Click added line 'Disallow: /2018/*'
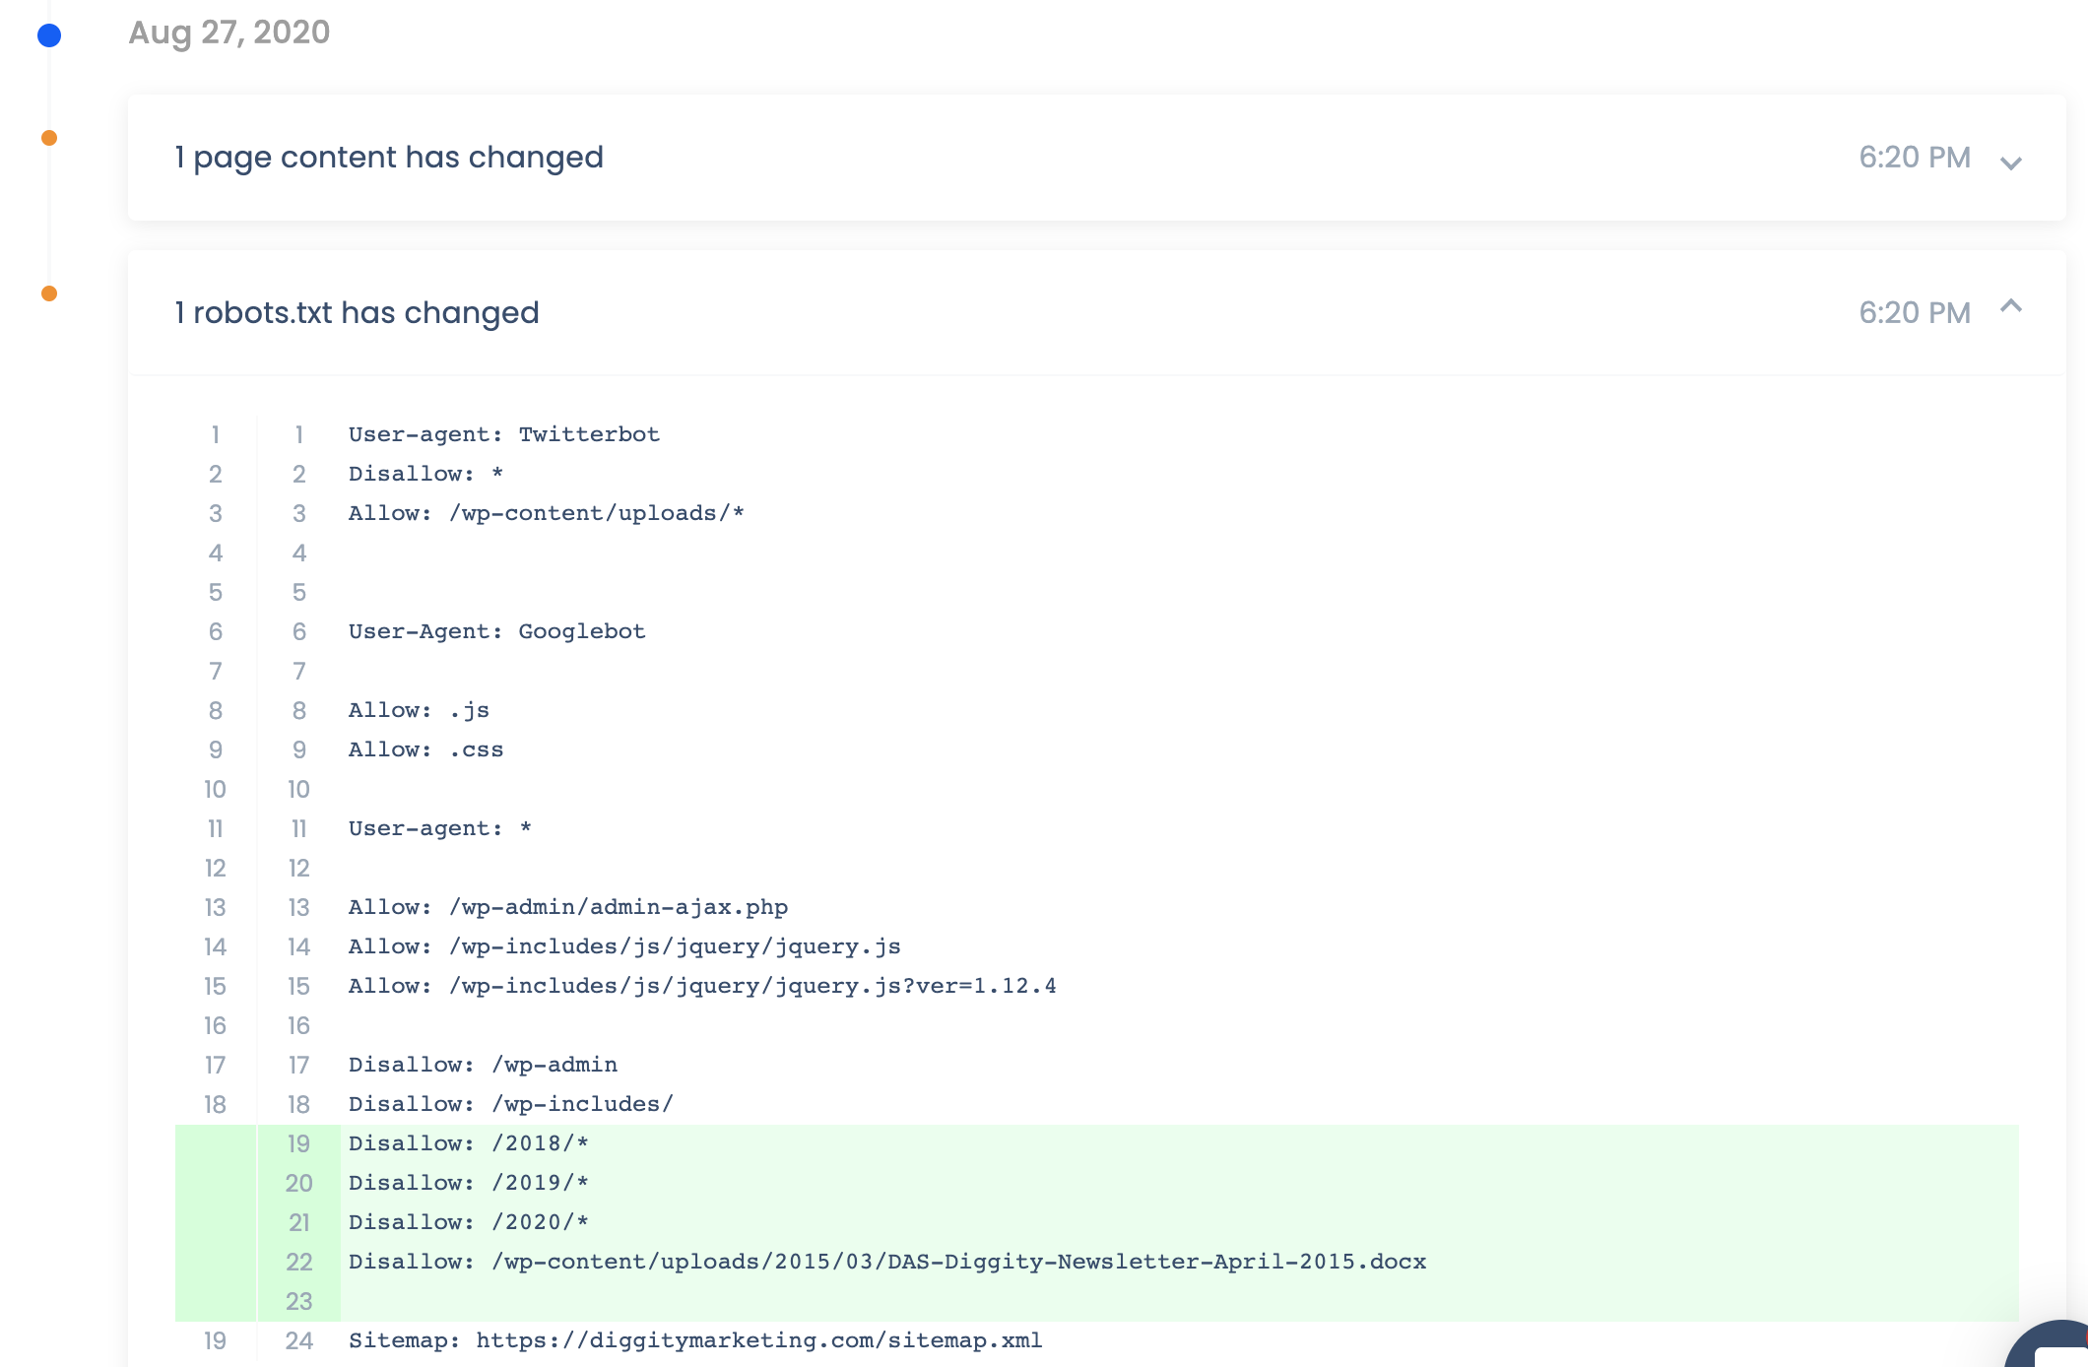2088x1367 pixels. (x=469, y=1143)
